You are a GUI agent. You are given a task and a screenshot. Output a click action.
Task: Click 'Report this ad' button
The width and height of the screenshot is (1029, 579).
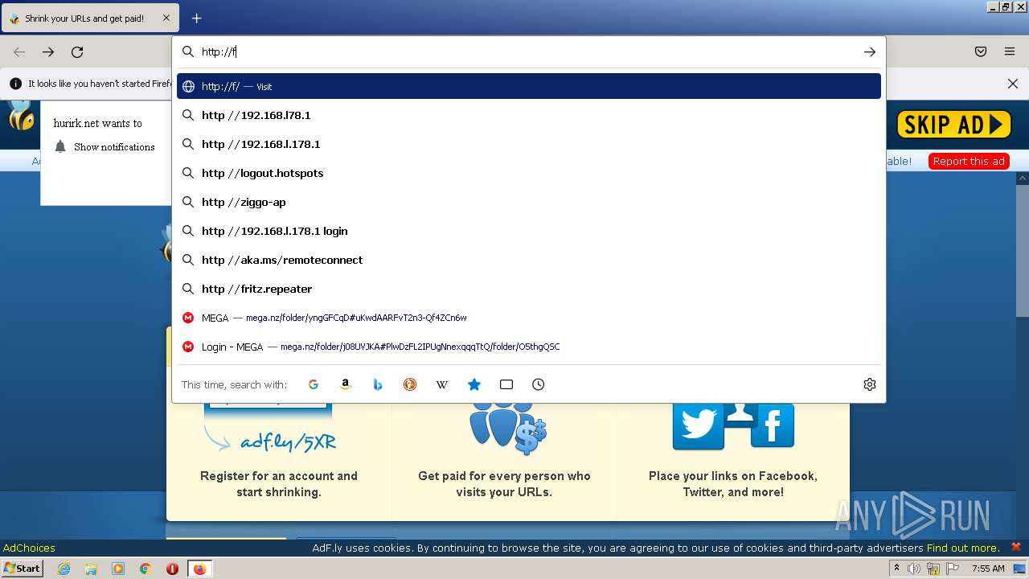pyautogui.click(x=969, y=161)
